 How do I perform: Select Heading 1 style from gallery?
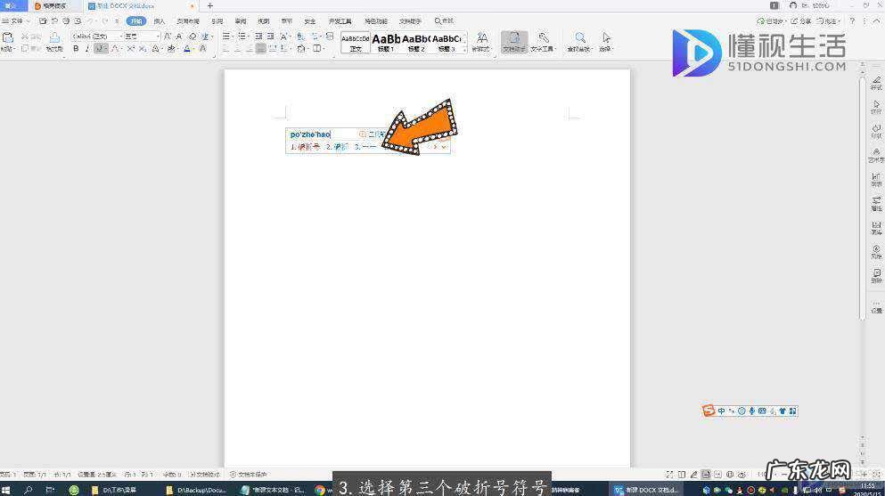[386, 41]
